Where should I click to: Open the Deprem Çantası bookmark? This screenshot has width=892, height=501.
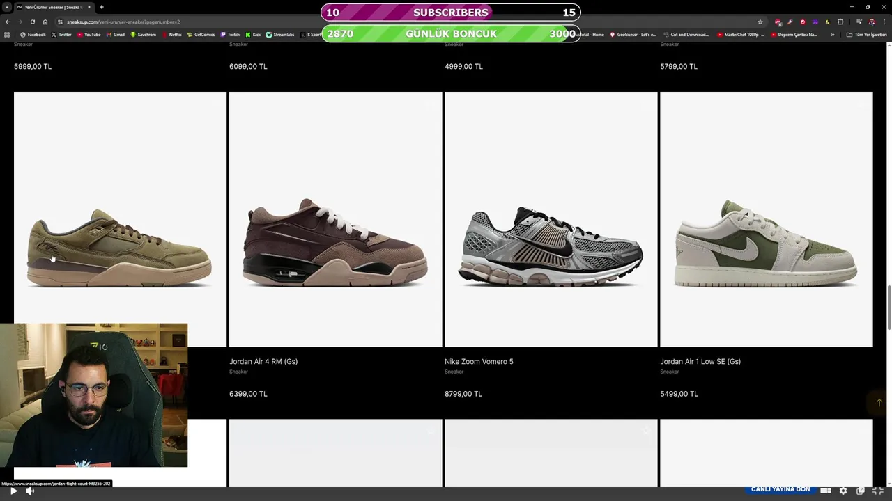pos(794,34)
